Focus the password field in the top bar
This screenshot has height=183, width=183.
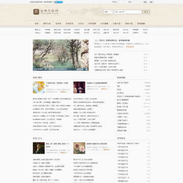[137, 2]
